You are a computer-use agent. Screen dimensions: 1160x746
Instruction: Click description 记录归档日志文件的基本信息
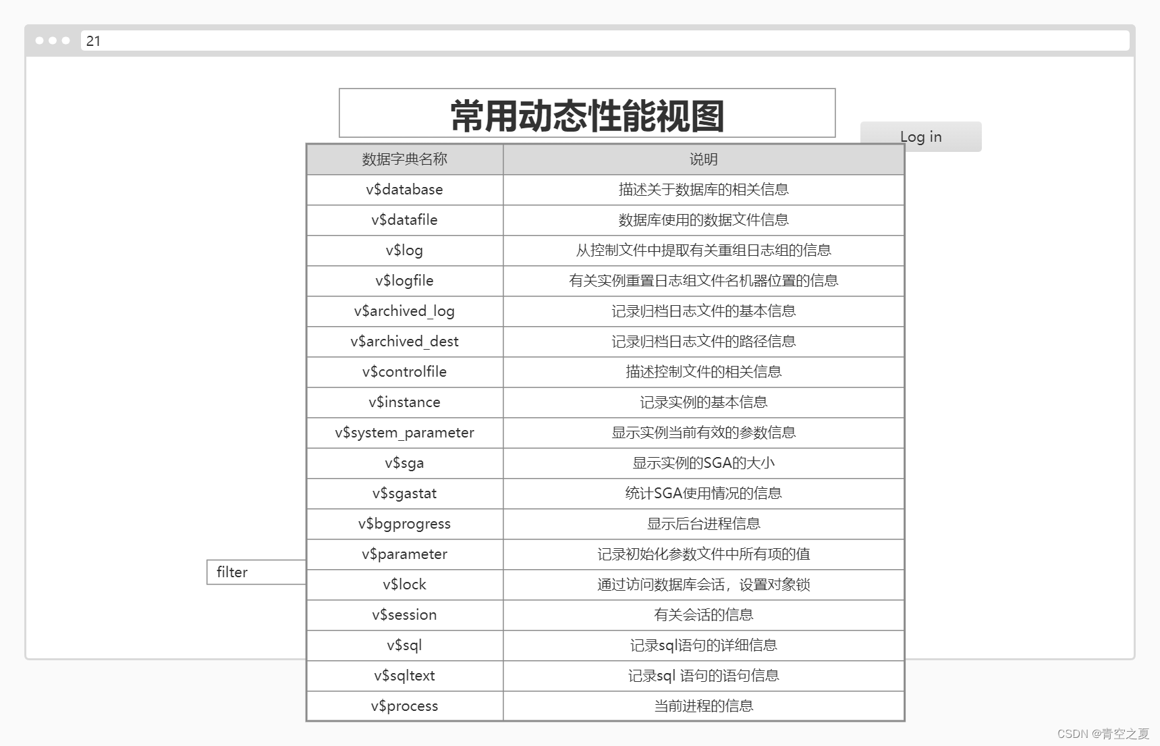(704, 311)
